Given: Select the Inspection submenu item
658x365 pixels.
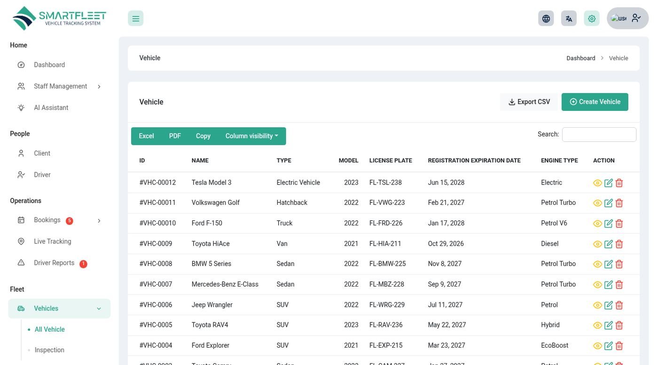Looking at the screenshot, I should tap(49, 350).
